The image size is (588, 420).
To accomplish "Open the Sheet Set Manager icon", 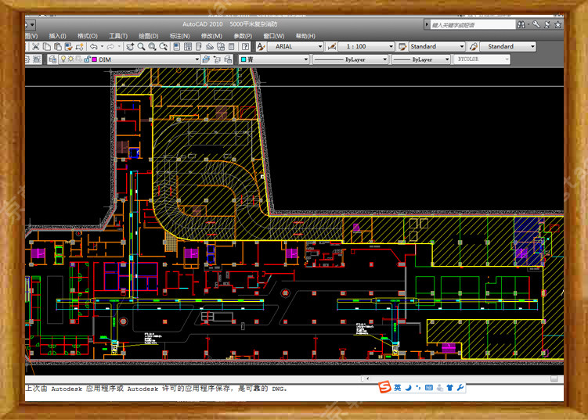I will [210, 46].
